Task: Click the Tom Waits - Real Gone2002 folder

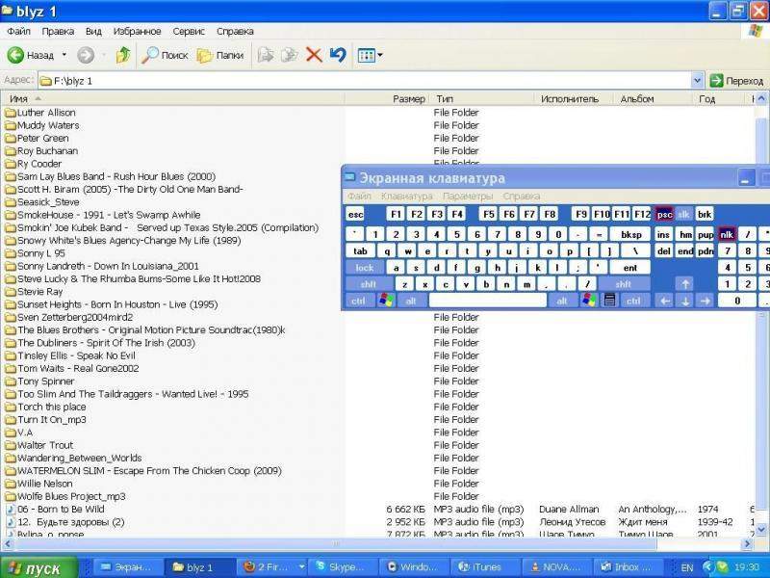Action: [72, 368]
